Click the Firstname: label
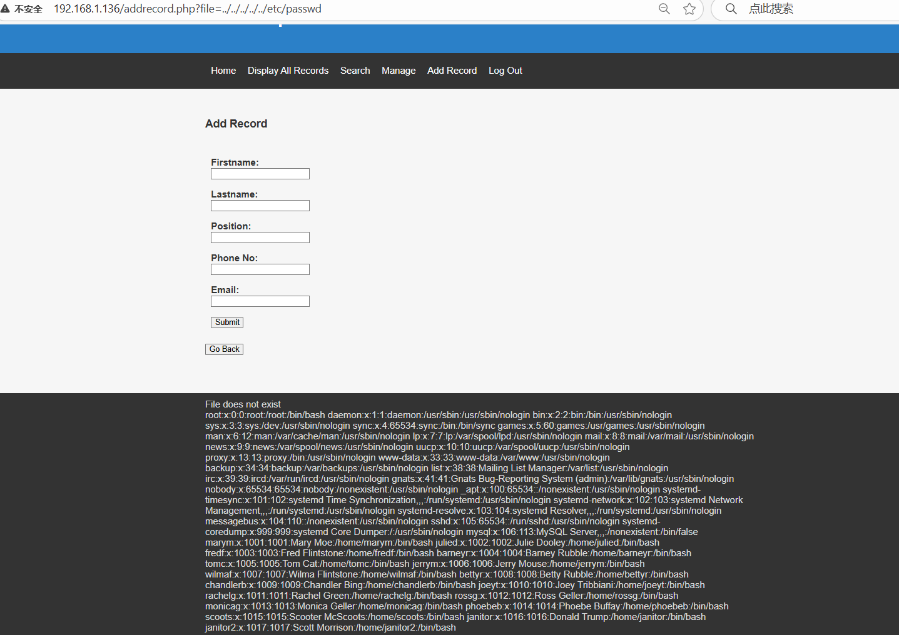Screen dimensions: 899x635 tap(235, 162)
